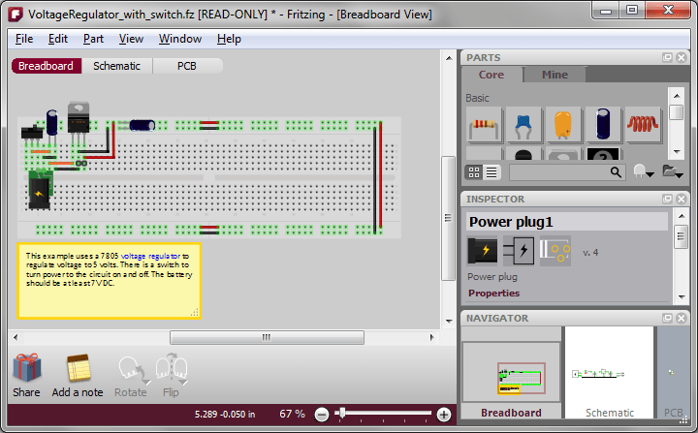Click the Schematic thumbnail in Navigator
Screen dimensions: 698x433
pos(610,373)
